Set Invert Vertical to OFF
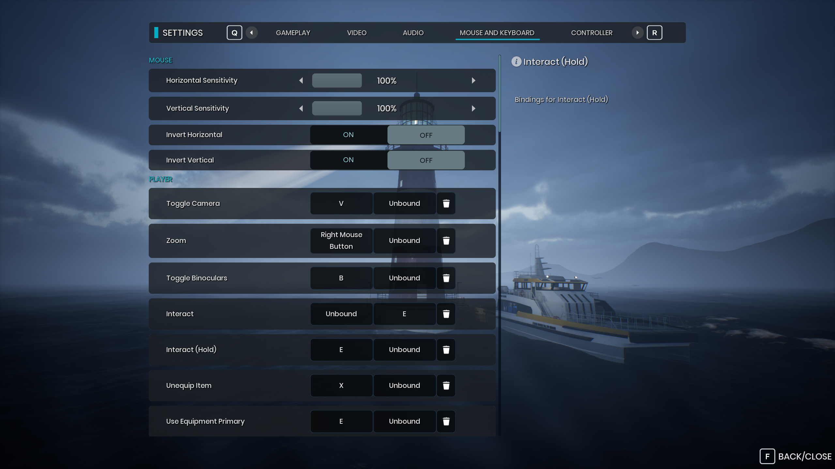835x469 pixels. (426, 160)
